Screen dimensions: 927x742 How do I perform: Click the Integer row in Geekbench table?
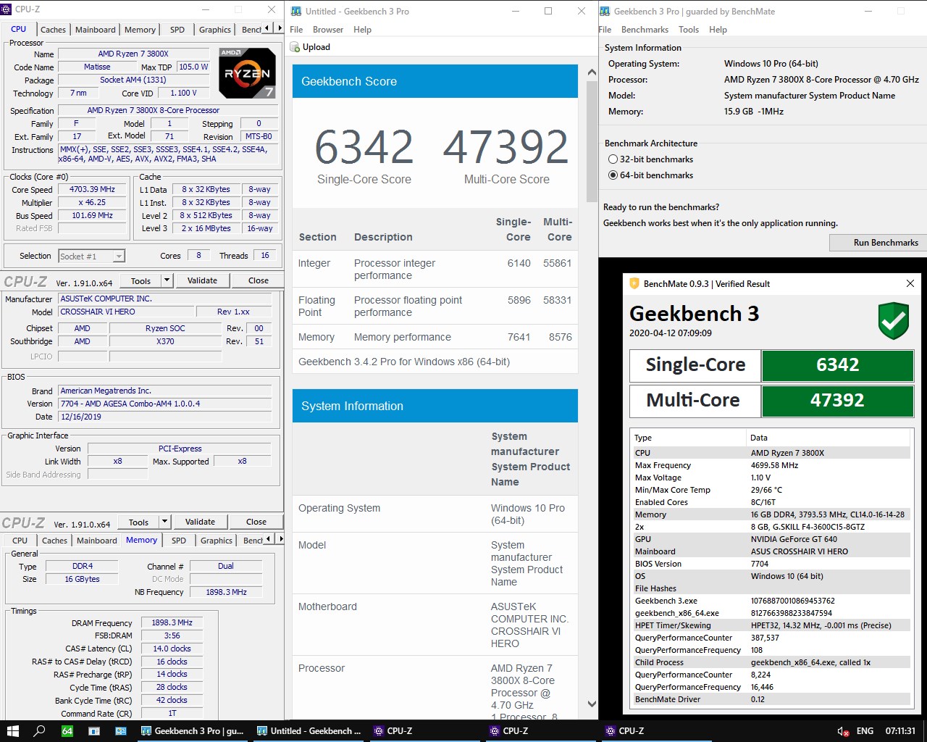tap(435, 269)
